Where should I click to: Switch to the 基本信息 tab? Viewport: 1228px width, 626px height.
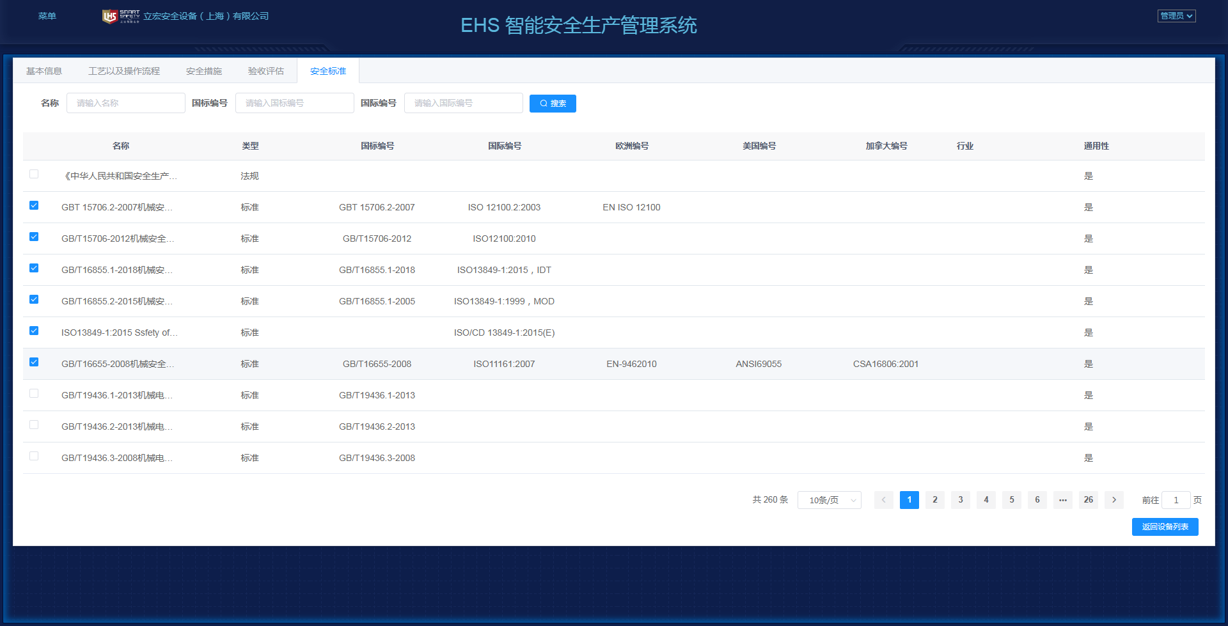44,71
